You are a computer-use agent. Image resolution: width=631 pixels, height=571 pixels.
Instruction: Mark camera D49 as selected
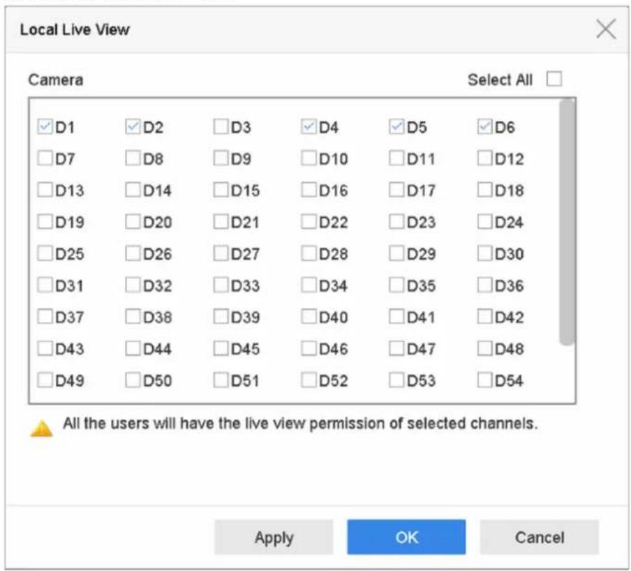pos(45,380)
